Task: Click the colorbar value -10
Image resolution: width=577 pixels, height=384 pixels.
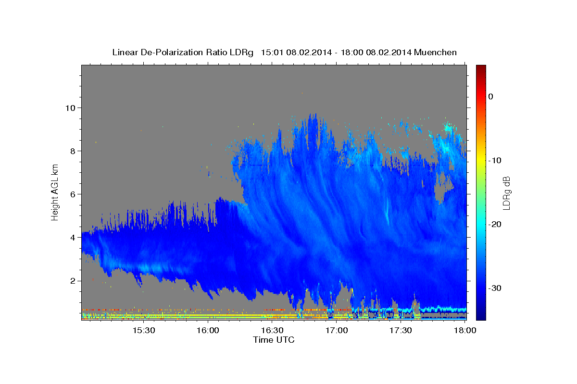Action: point(495,160)
